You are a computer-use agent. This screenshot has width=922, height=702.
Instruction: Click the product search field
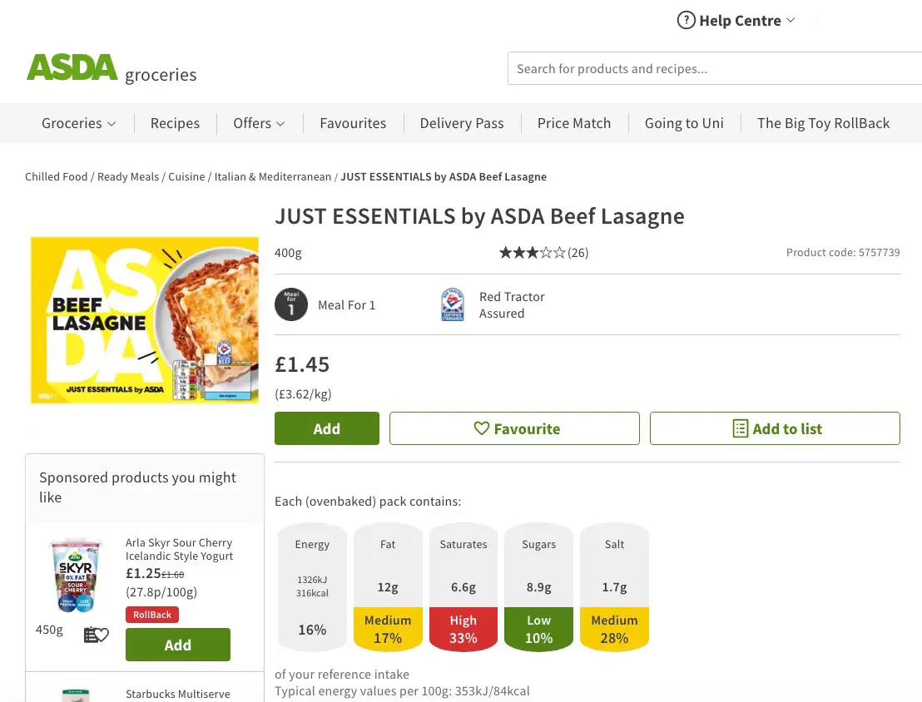click(716, 69)
